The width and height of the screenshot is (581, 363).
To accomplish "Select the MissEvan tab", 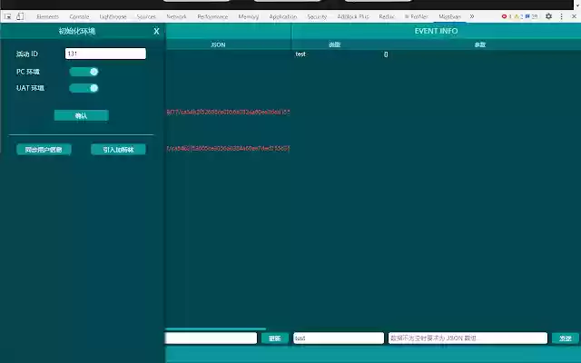I will pos(450,16).
